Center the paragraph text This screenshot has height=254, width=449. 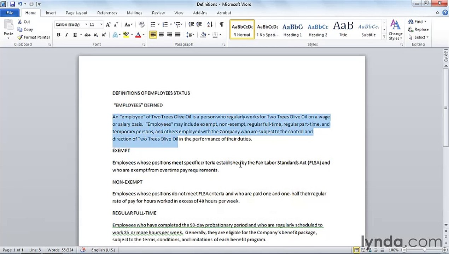[161, 35]
